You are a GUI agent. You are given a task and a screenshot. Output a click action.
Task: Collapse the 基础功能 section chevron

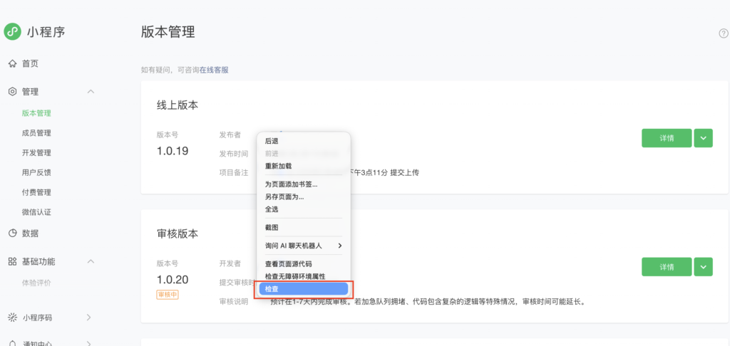pos(91,261)
